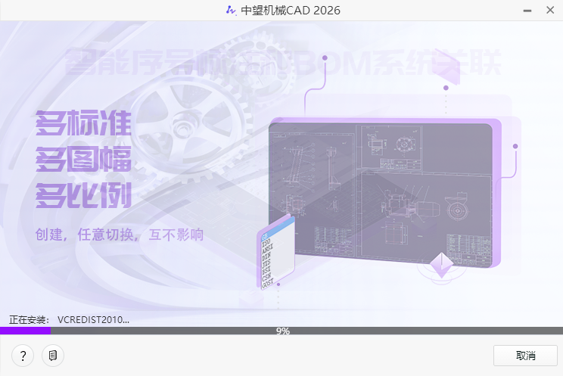Open the help question mark button
Image resolution: width=563 pixels, height=376 pixels.
pos(23,356)
